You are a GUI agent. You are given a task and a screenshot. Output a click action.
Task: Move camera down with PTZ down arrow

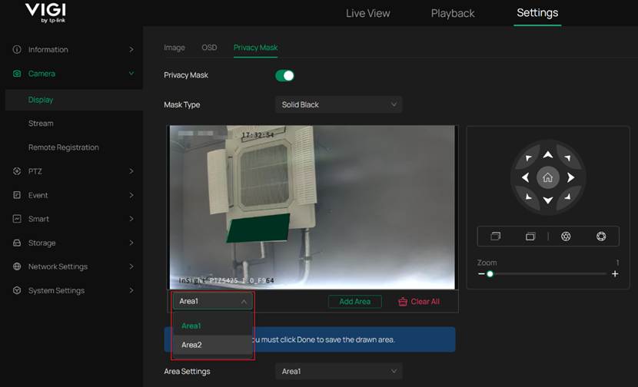(x=548, y=200)
